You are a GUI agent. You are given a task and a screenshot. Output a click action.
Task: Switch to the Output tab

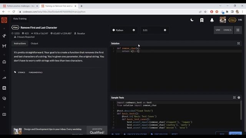click(x=34, y=43)
